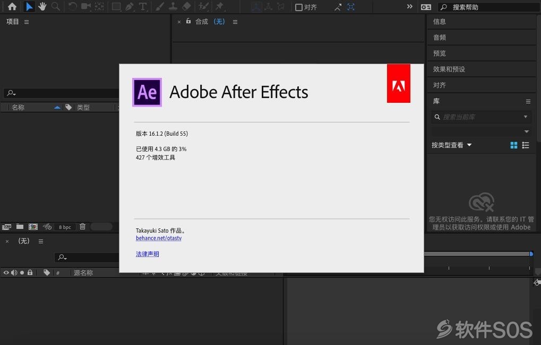Open the 预览 panel tab
This screenshot has height=345, width=541.
point(440,54)
